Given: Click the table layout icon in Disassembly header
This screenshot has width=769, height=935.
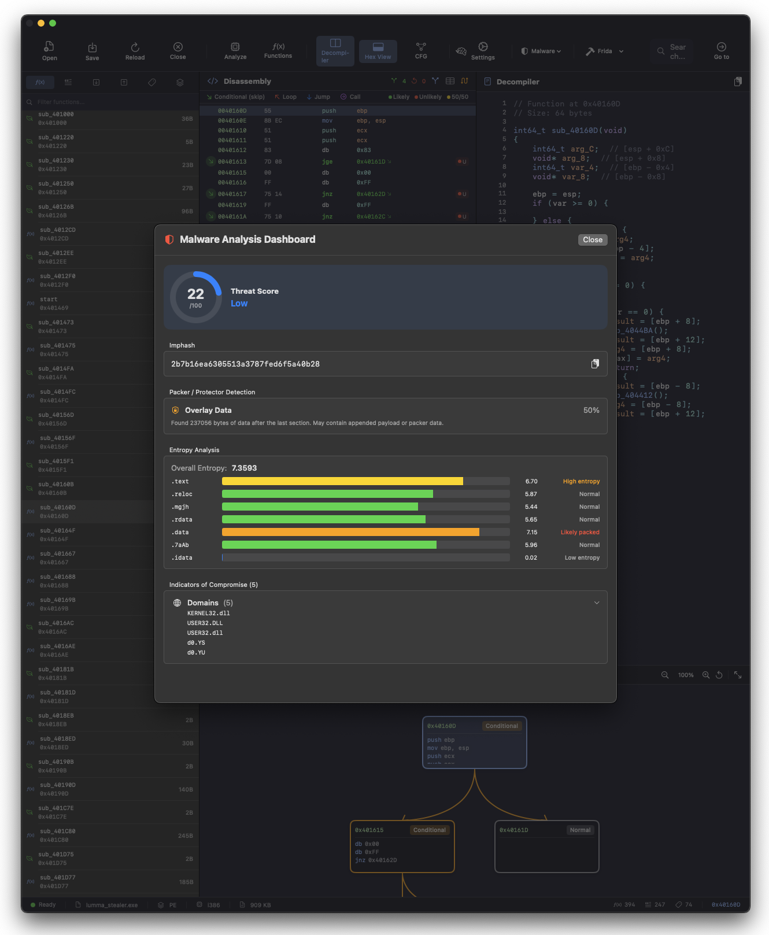Looking at the screenshot, I should tap(450, 81).
